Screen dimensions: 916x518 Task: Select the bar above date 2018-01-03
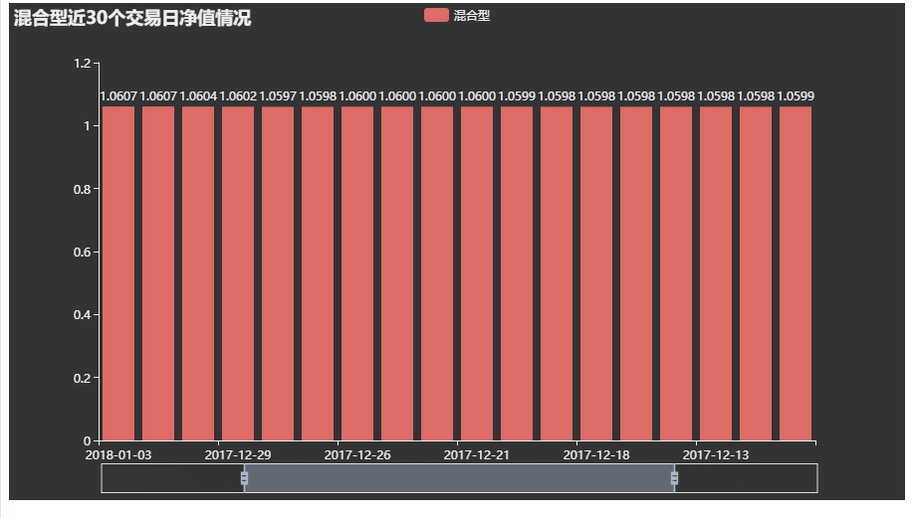[118, 273]
